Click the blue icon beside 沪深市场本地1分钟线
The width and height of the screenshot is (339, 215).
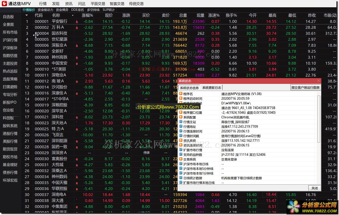181,173
